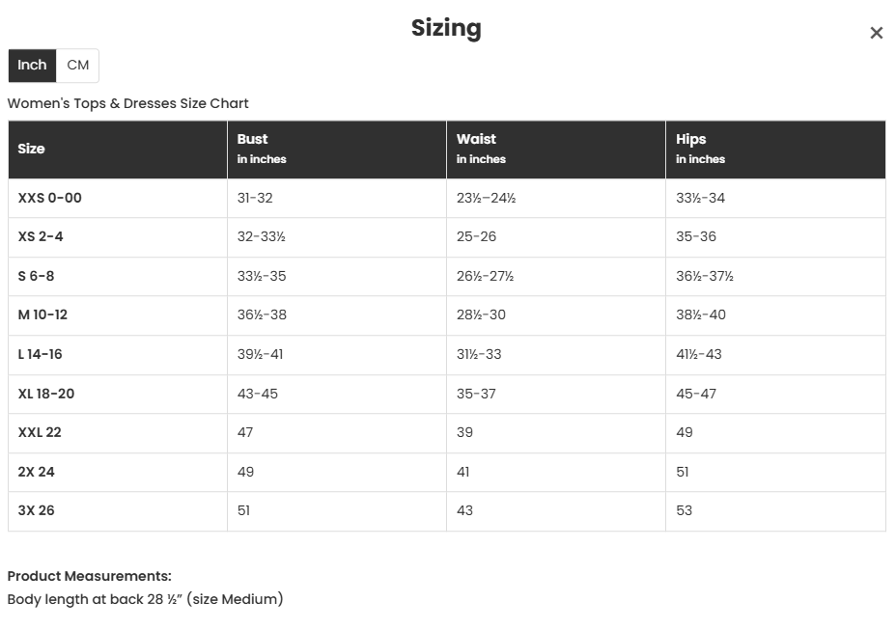Click the Waist column header

(476, 139)
